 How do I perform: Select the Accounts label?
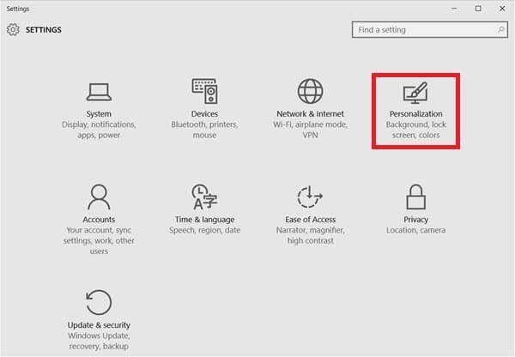pos(99,220)
